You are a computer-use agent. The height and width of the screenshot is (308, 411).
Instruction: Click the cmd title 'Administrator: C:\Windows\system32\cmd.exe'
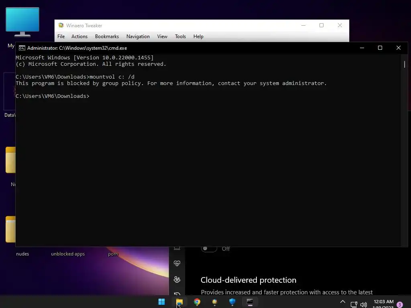click(77, 48)
